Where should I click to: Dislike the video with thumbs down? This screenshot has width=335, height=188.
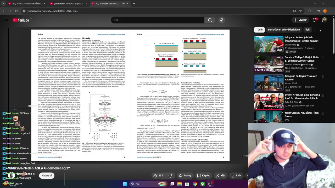170,175
